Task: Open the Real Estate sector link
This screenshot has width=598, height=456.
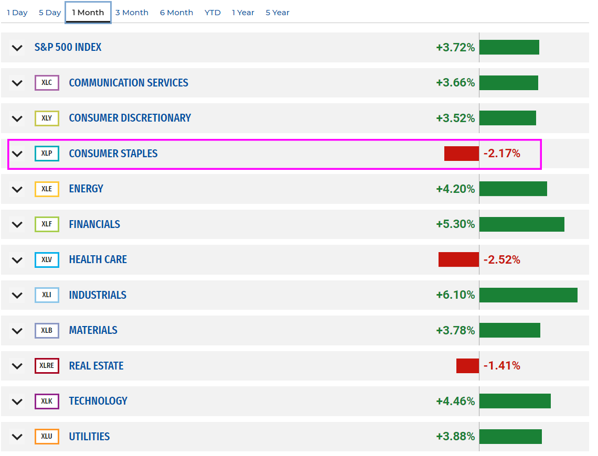Action: pos(96,366)
